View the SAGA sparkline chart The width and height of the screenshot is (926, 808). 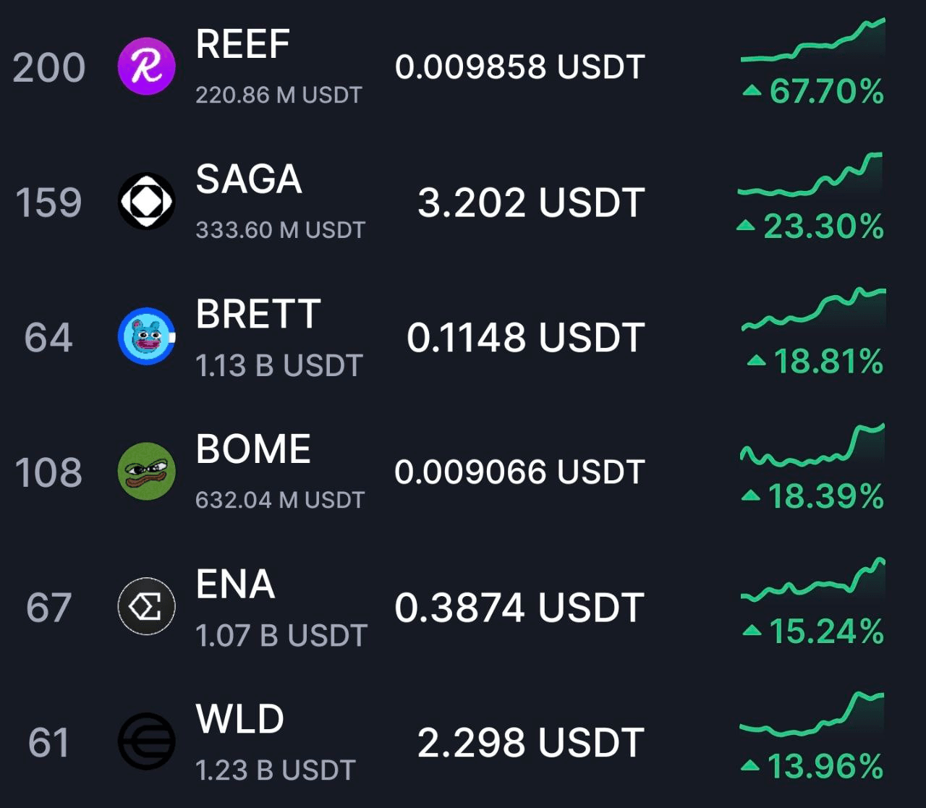tap(810, 175)
